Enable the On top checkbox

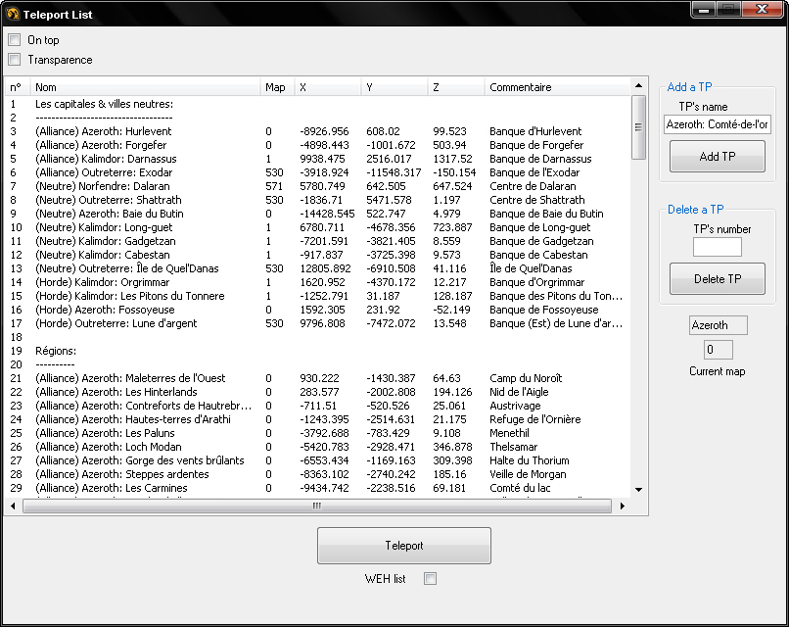point(15,40)
